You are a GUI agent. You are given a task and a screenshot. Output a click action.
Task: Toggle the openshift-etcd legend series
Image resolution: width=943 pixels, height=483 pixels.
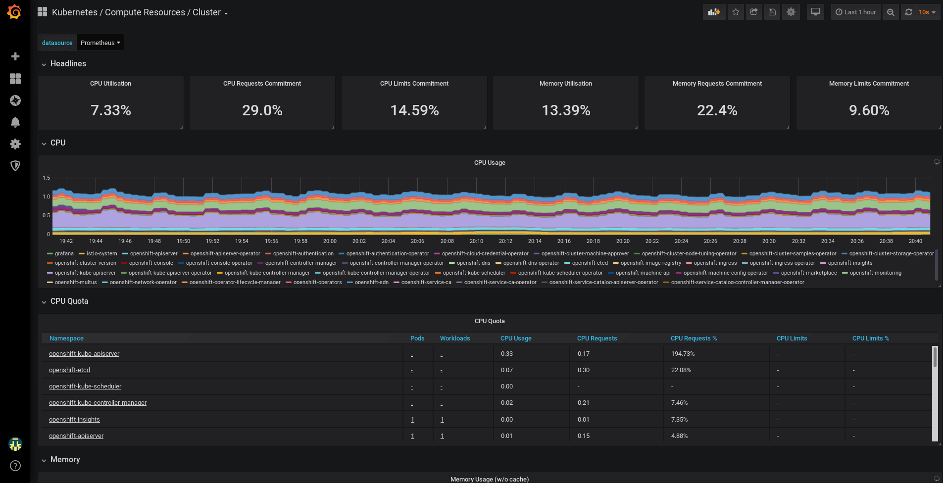590,263
